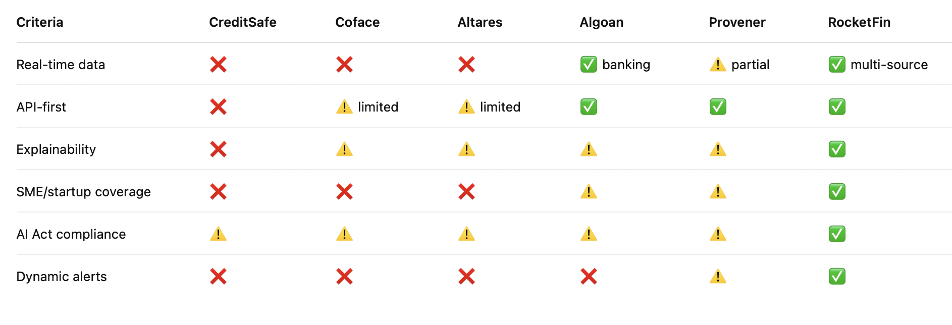Click the warning icon beside 'partial'
Screen dimensions: 952x325
click(x=718, y=65)
